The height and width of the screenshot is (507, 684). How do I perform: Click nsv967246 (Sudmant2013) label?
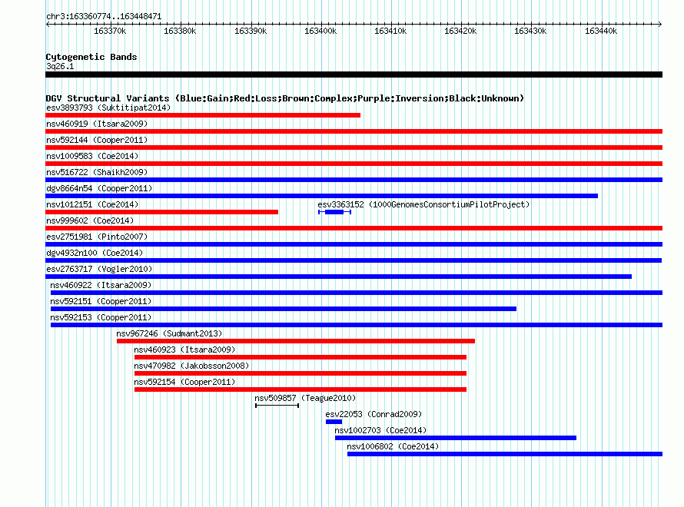coord(169,333)
